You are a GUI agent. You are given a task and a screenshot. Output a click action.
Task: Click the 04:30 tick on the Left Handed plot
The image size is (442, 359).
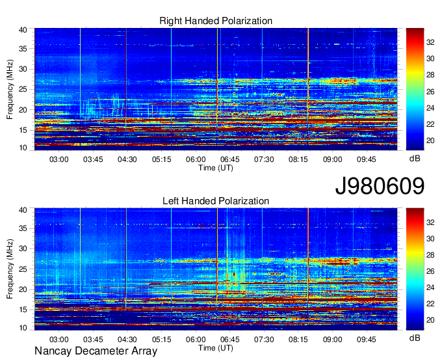tap(127, 339)
